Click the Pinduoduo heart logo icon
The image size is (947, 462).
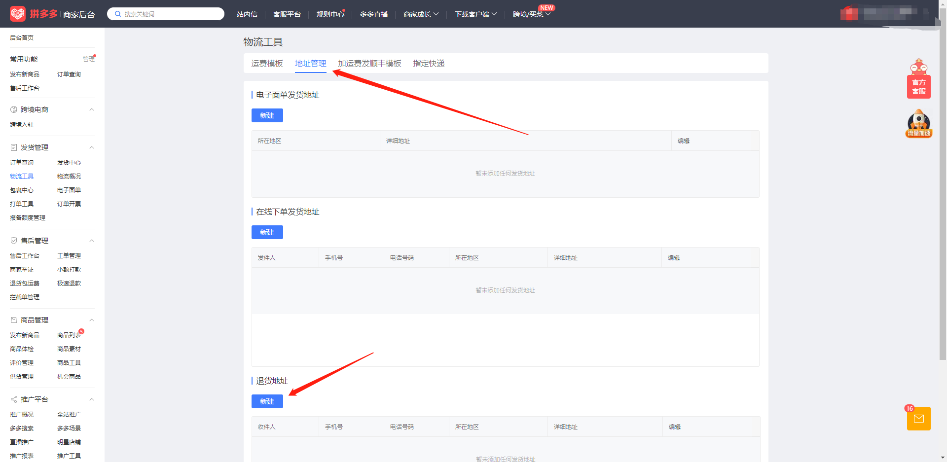click(18, 14)
